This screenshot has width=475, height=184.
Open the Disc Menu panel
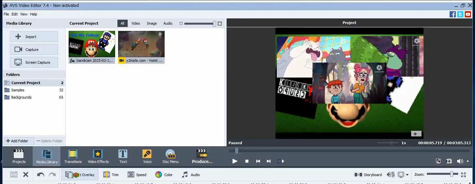coord(171,156)
